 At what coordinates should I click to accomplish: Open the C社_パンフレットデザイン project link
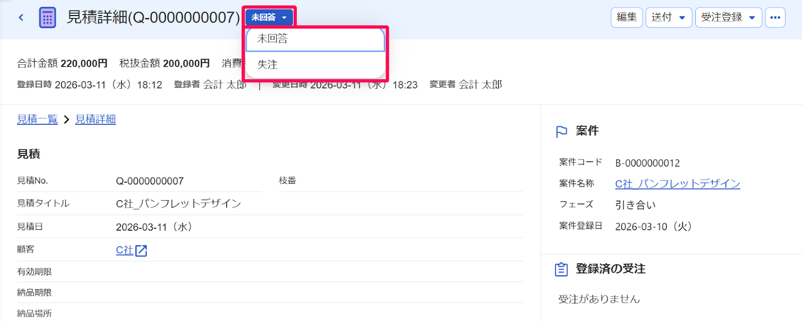coord(678,184)
